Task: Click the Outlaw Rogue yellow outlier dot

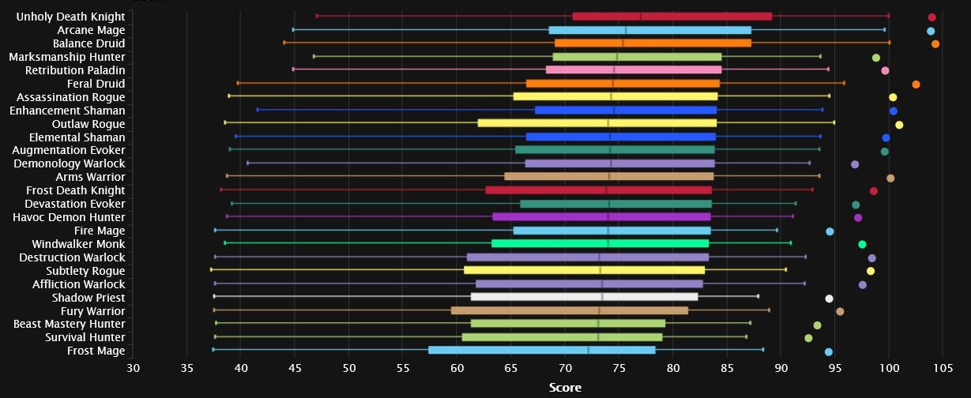Action: click(x=899, y=125)
